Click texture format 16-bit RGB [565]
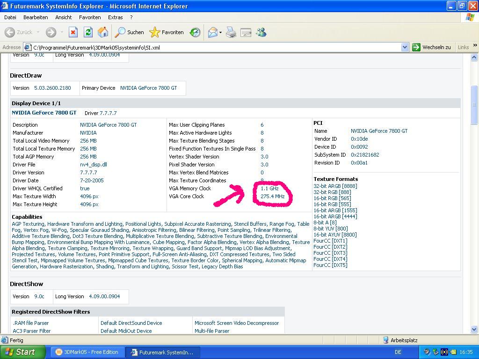 tap(332, 198)
